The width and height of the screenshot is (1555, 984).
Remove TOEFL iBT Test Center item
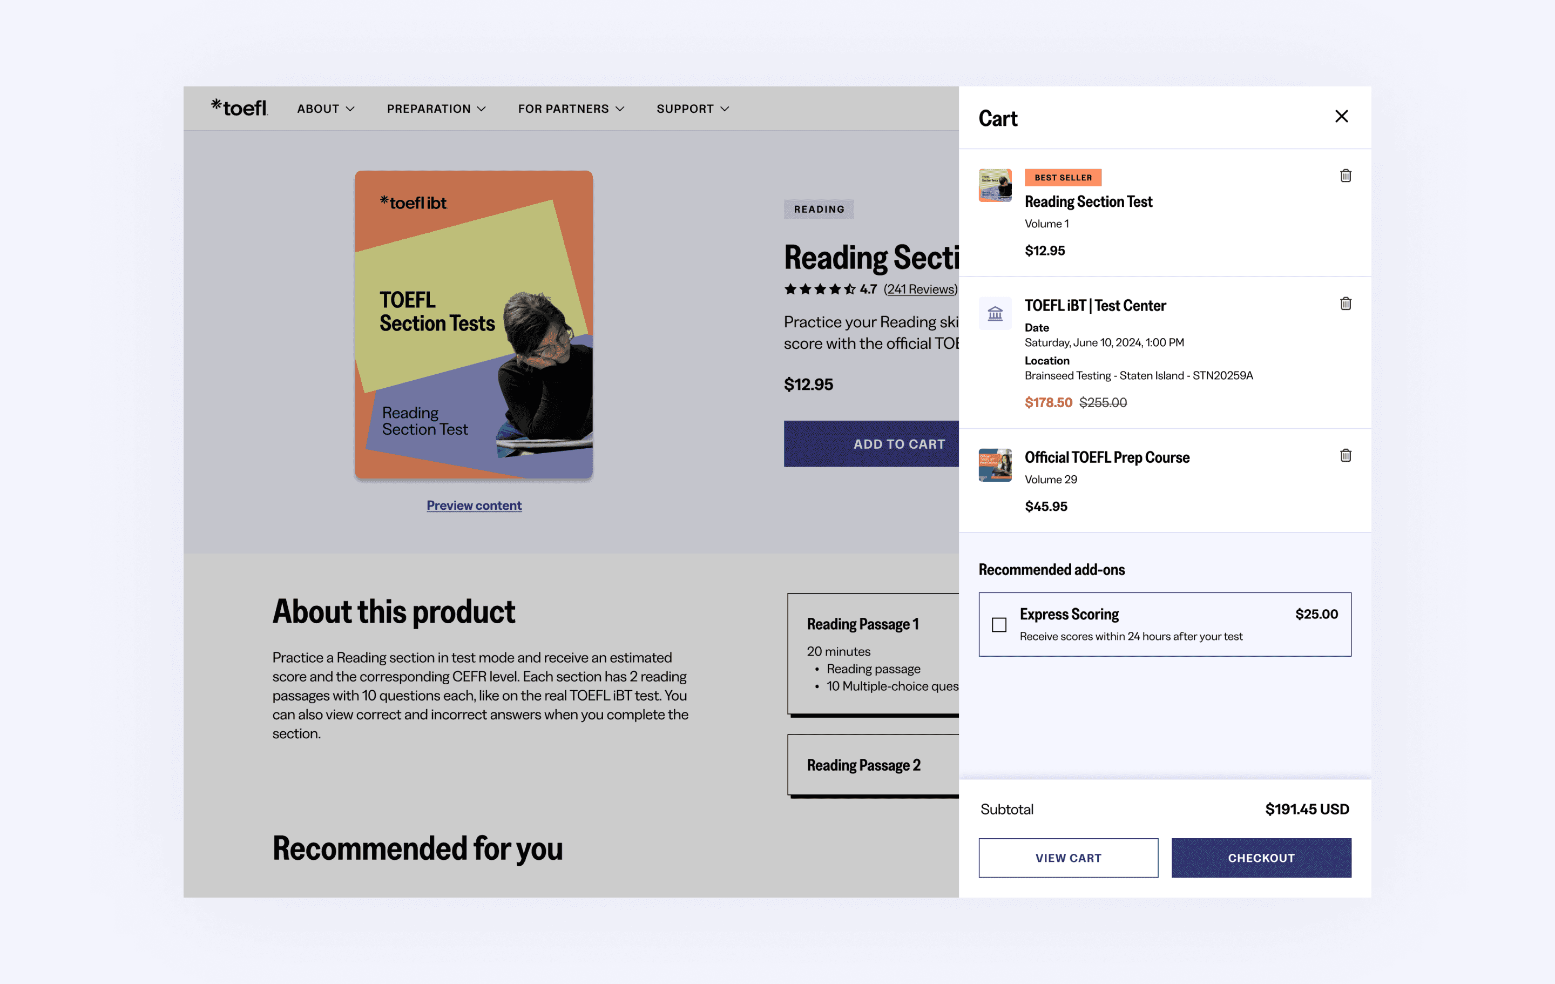pyautogui.click(x=1345, y=304)
